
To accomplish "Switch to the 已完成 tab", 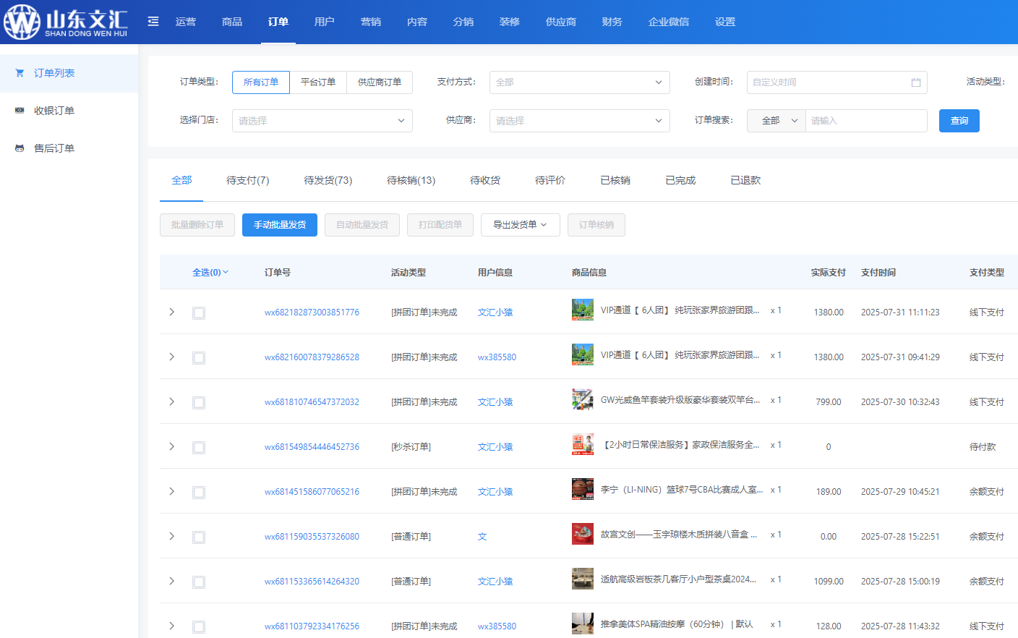I will (680, 180).
